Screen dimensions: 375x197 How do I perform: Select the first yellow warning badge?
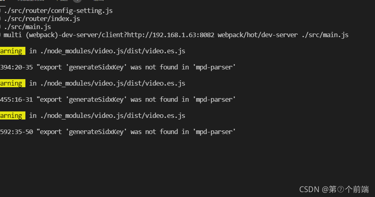[x=12, y=51]
